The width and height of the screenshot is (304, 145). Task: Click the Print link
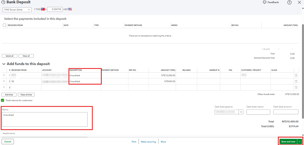tap(134, 142)
